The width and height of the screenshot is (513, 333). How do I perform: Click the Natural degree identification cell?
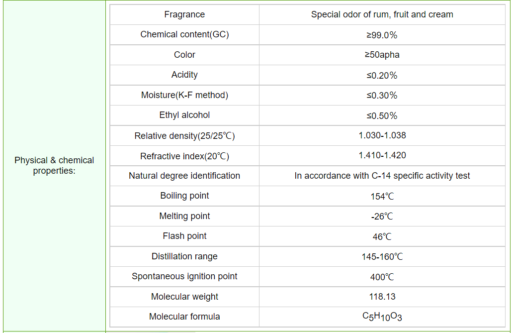184,176
